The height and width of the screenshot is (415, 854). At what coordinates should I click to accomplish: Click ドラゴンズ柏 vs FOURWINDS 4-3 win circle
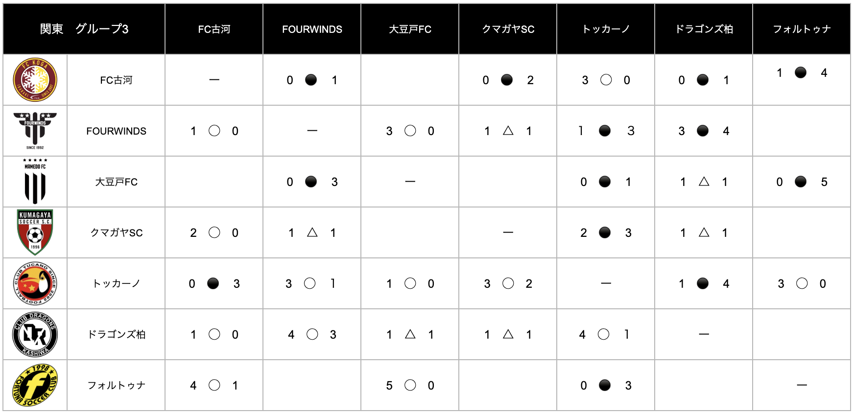point(312,334)
